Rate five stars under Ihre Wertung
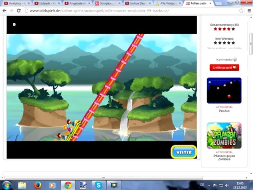Viewport: 253px width, 190px height. [x=233, y=43]
